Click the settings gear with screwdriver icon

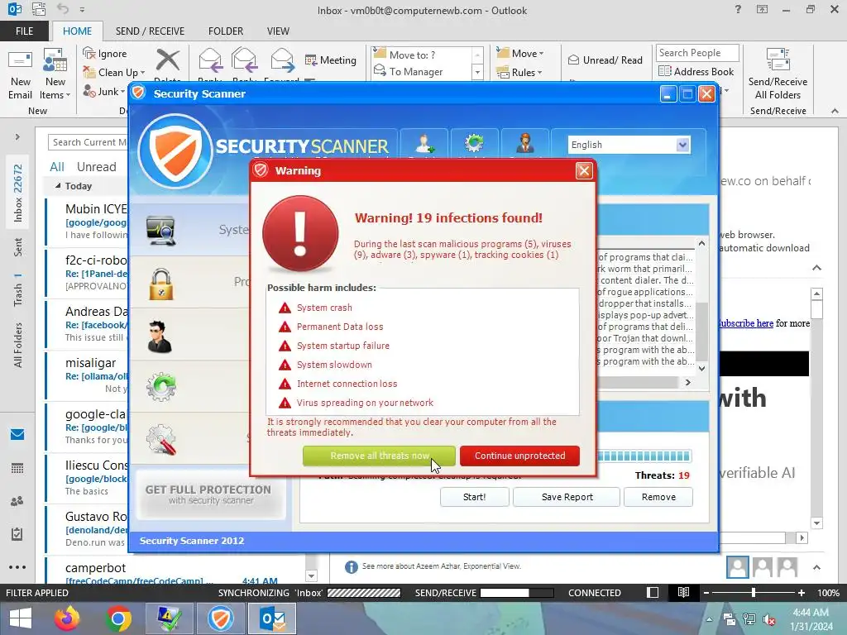[x=161, y=440]
